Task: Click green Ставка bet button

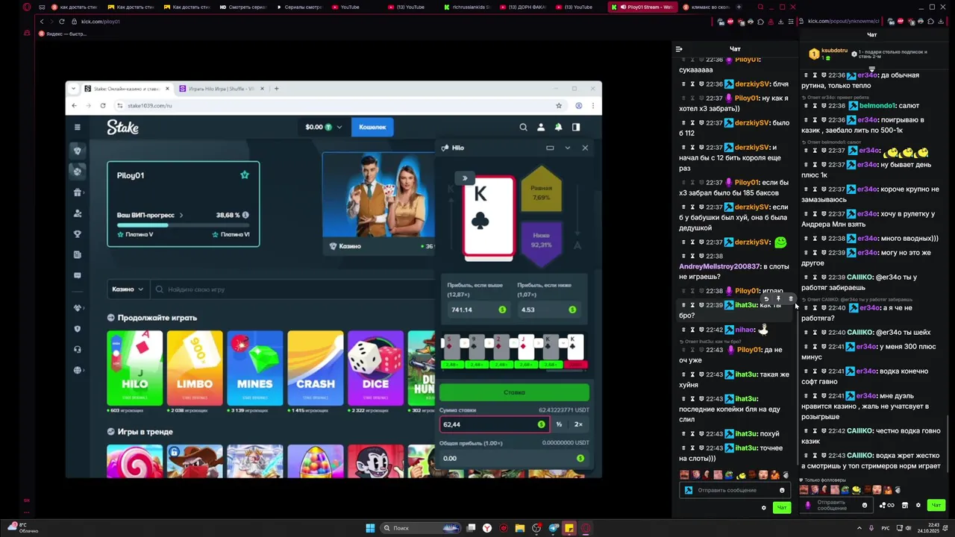Action: [514, 392]
